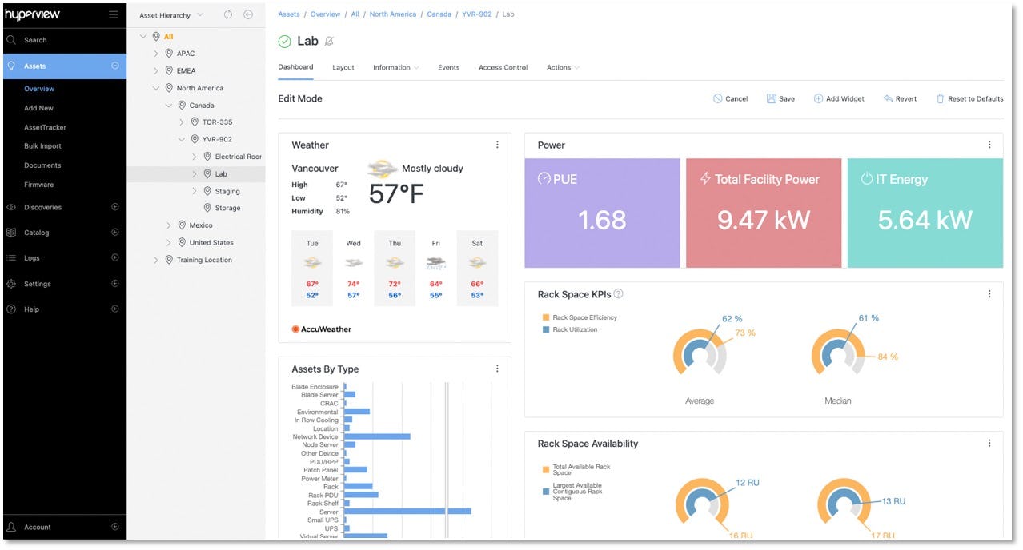Open the Search panel in the sidebar
This screenshot has height=550, width=1023.
pos(32,39)
